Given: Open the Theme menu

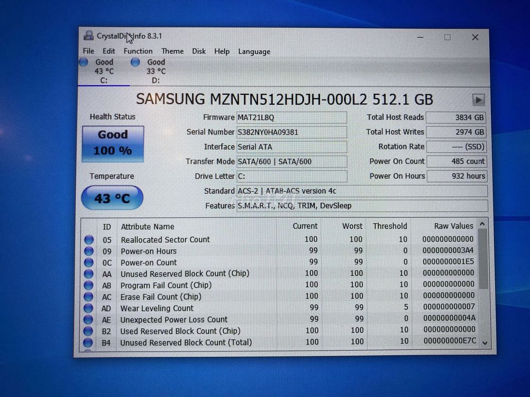Looking at the screenshot, I should tap(172, 51).
